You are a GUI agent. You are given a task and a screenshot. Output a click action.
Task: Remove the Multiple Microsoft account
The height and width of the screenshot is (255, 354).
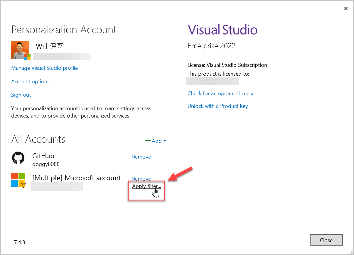click(141, 178)
